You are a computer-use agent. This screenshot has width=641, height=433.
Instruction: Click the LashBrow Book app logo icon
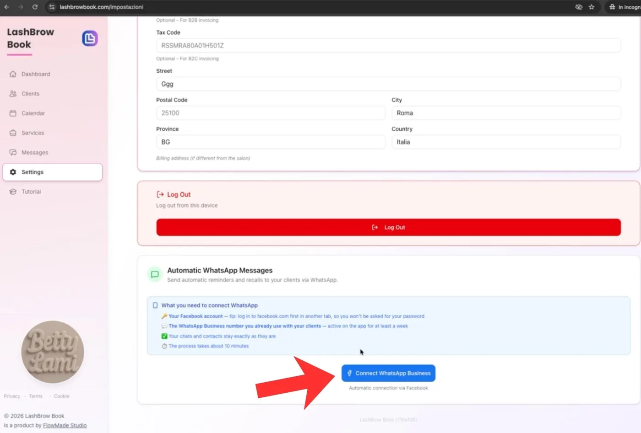coord(90,38)
